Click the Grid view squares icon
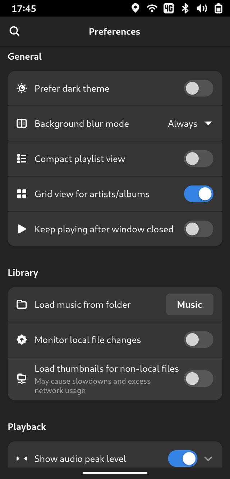The height and width of the screenshot is (479, 230). point(22,194)
